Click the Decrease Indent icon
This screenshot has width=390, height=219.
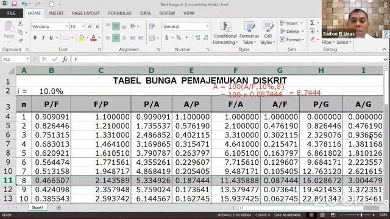point(133,38)
